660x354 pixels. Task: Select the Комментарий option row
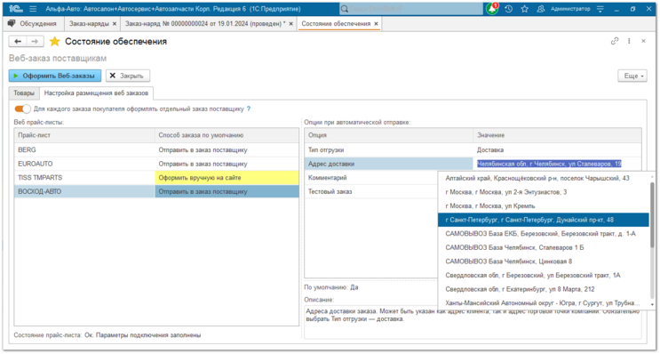371,178
